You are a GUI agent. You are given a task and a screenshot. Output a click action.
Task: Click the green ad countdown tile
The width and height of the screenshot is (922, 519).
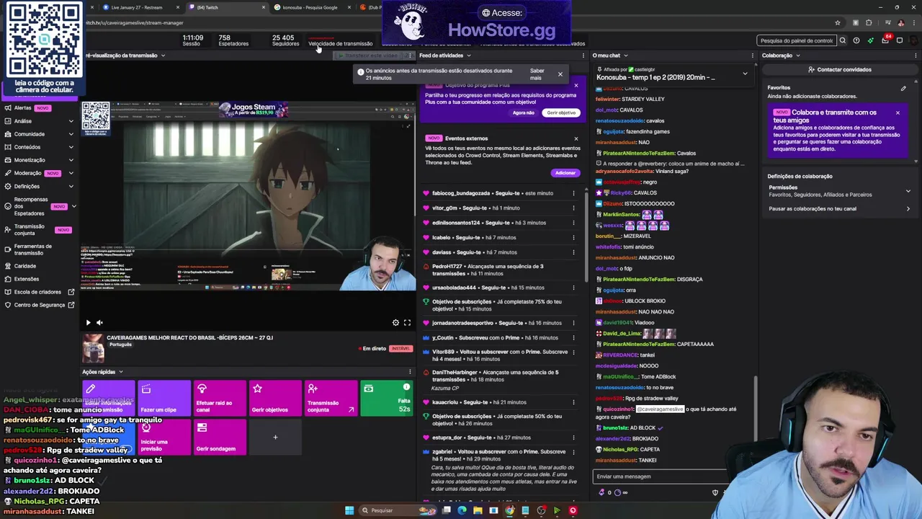point(386,398)
